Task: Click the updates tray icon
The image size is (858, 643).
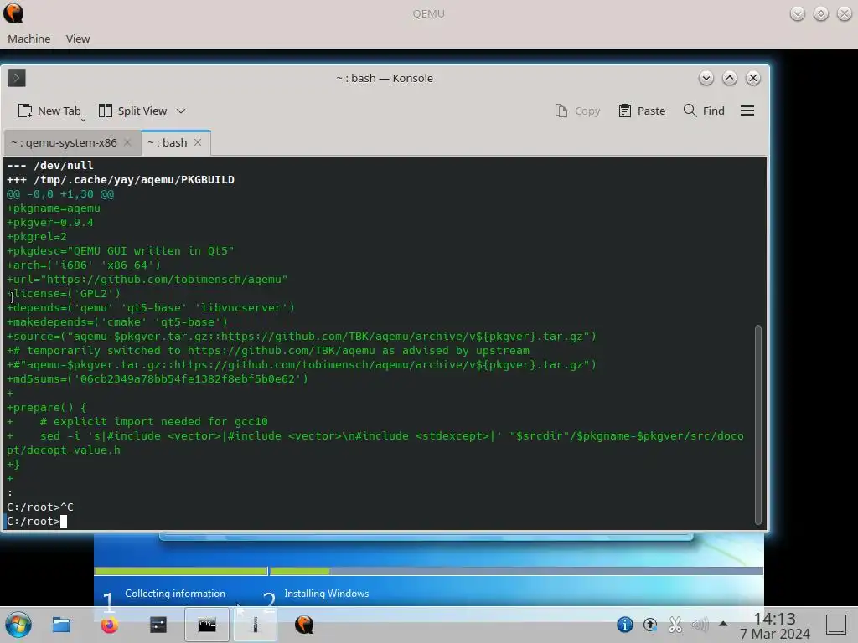Action: [650, 625]
